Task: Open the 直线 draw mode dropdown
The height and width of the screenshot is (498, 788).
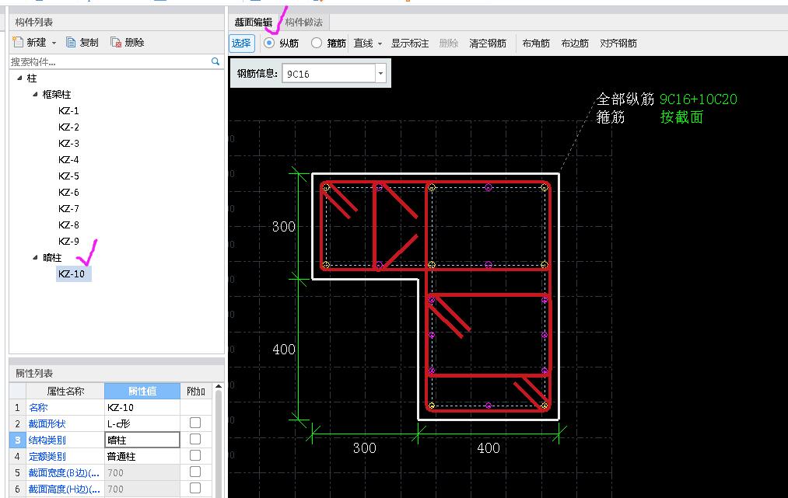Action: point(380,44)
